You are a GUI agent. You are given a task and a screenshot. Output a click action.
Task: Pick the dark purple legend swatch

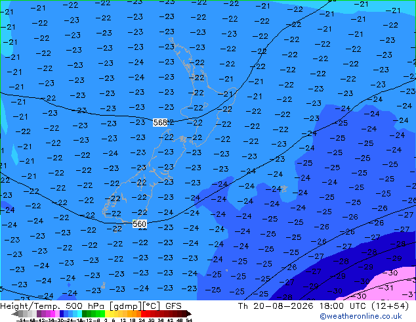(39, 313)
